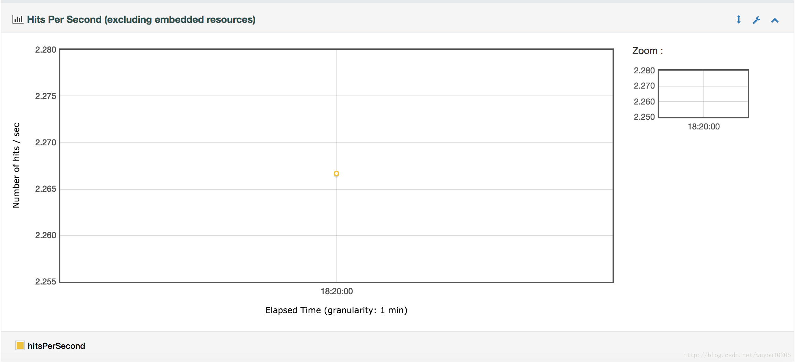Click the Zoom overview mini chart

(703, 94)
